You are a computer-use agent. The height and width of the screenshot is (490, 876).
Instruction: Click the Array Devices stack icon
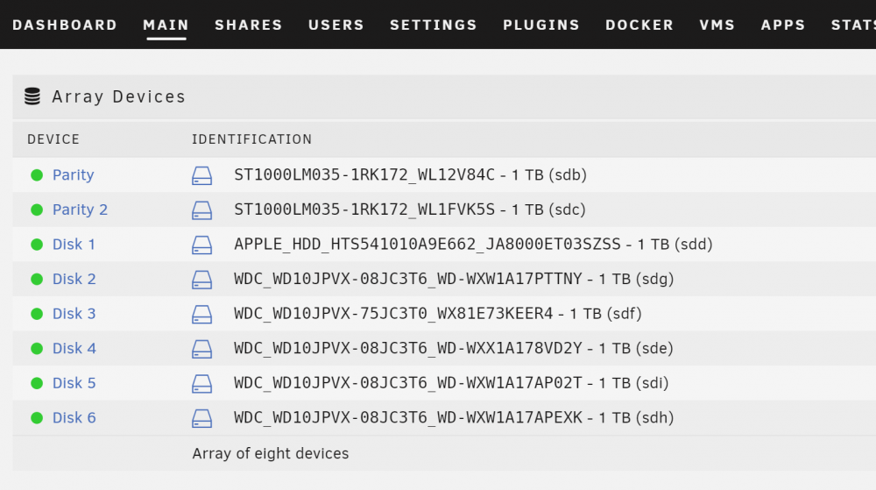pos(32,96)
